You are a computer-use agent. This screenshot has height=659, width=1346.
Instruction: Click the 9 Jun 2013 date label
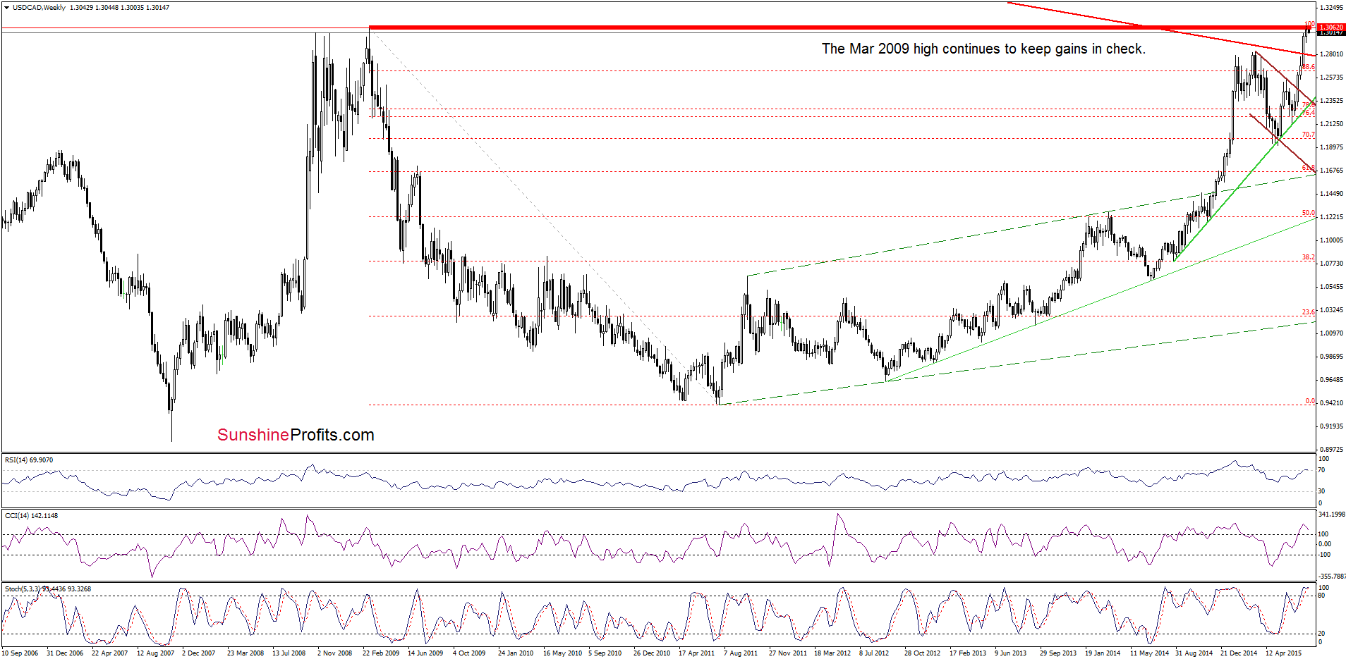1011,653
